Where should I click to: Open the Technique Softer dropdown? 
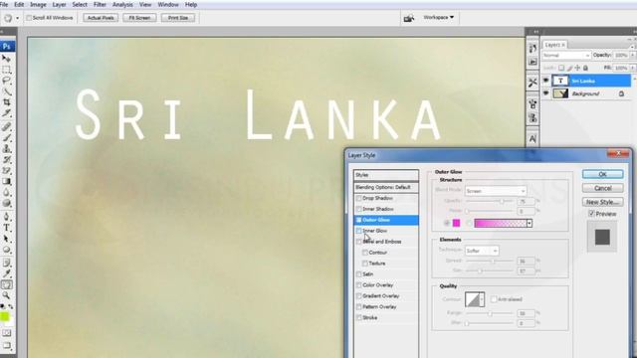(482, 251)
